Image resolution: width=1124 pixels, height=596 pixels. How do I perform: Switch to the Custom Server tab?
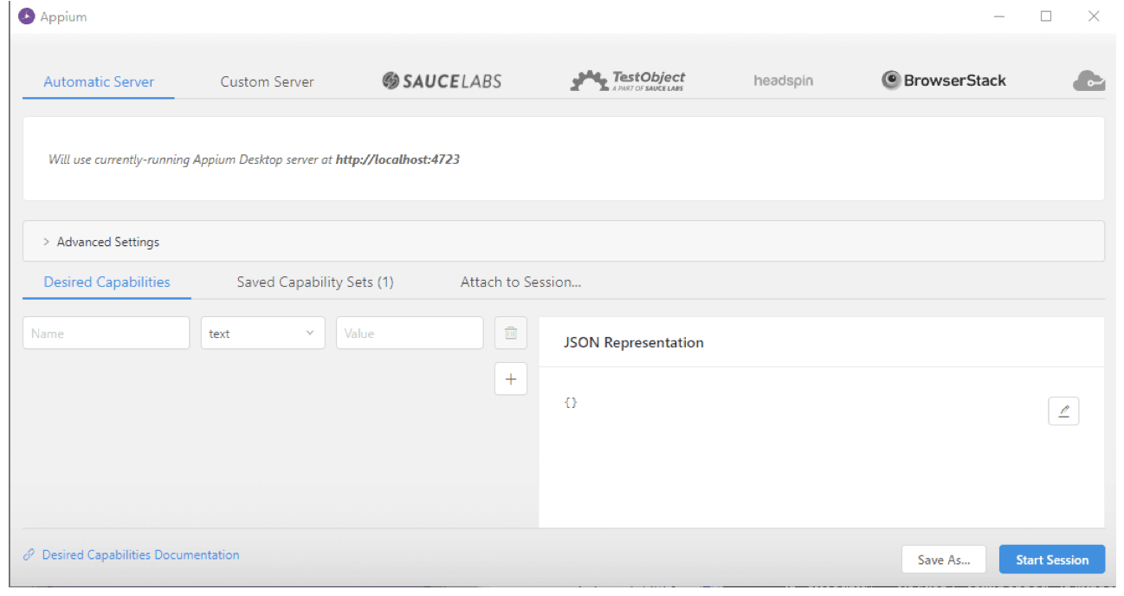(x=267, y=82)
